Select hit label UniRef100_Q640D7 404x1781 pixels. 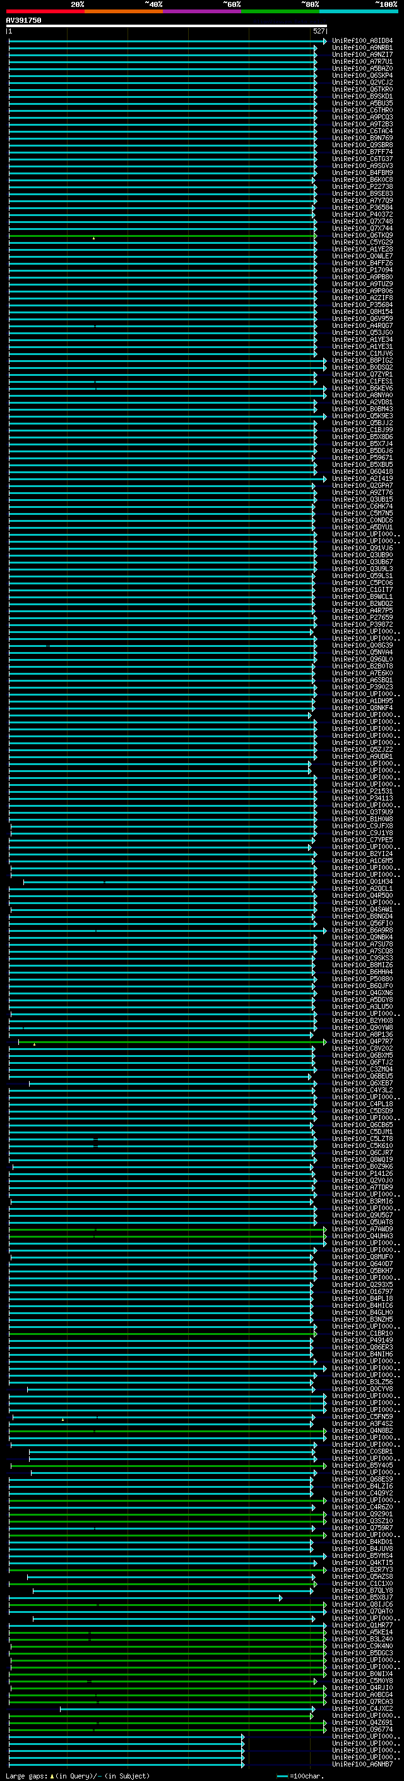point(362,1264)
